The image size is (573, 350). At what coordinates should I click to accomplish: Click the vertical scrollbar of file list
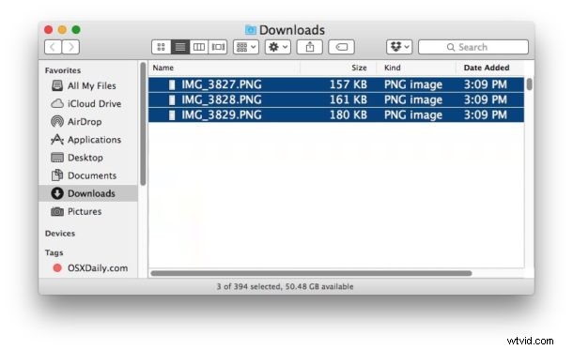529,84
